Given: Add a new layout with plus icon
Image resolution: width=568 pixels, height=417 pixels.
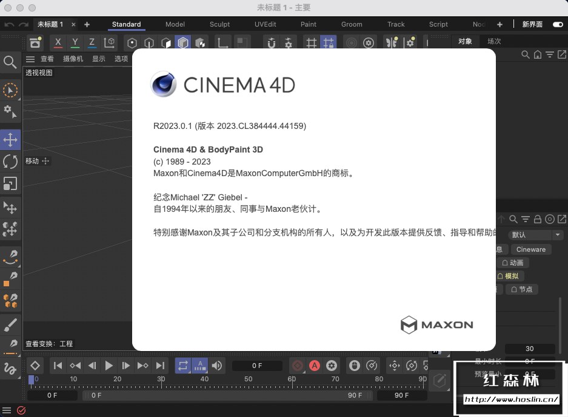Looking at the screenshot, I should point(500,24).
